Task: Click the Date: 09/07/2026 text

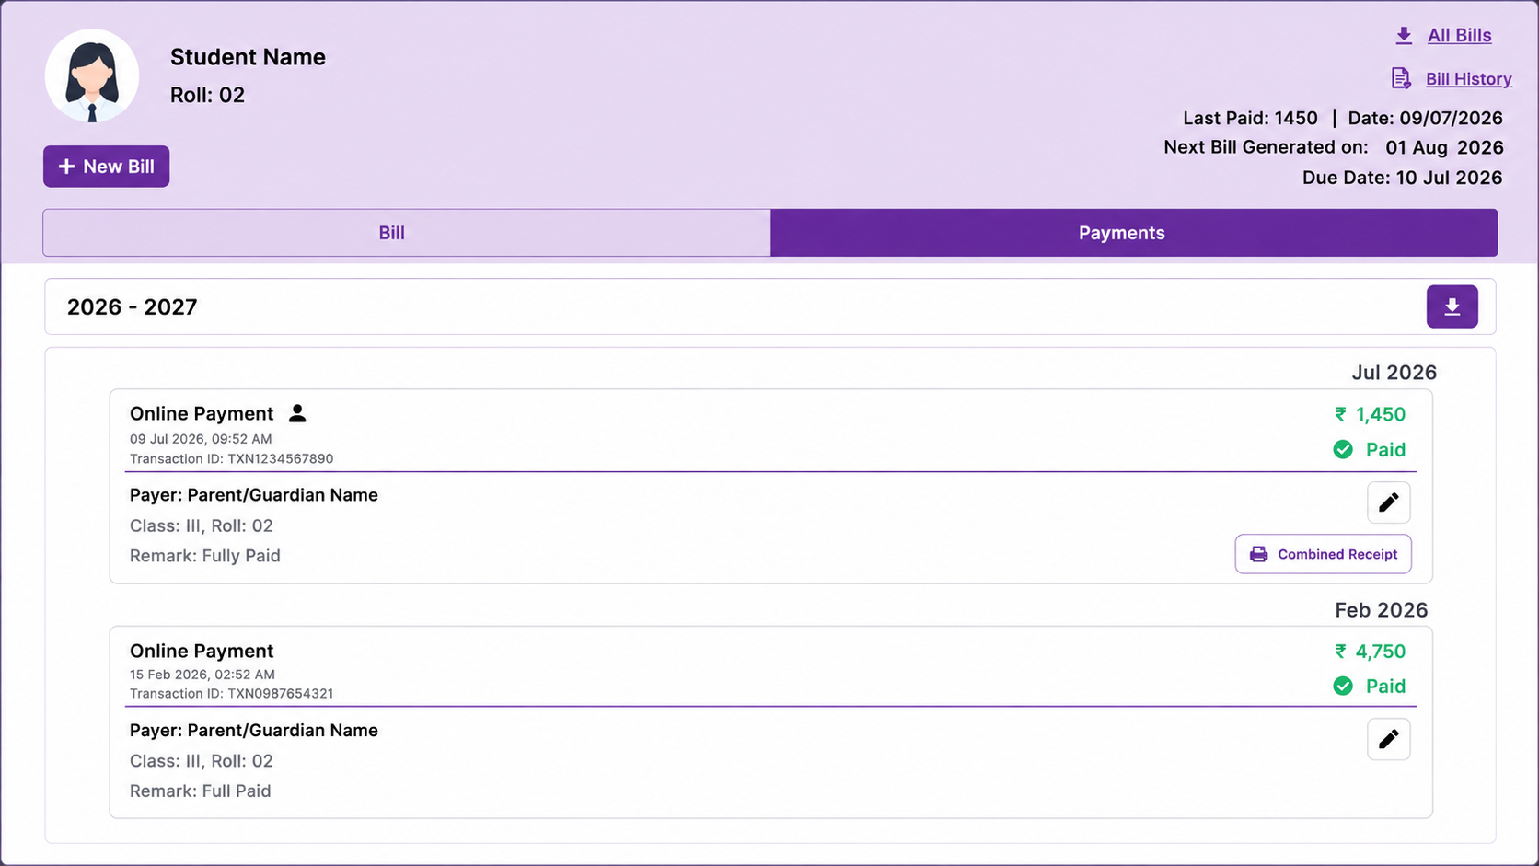Action: 1425,119
